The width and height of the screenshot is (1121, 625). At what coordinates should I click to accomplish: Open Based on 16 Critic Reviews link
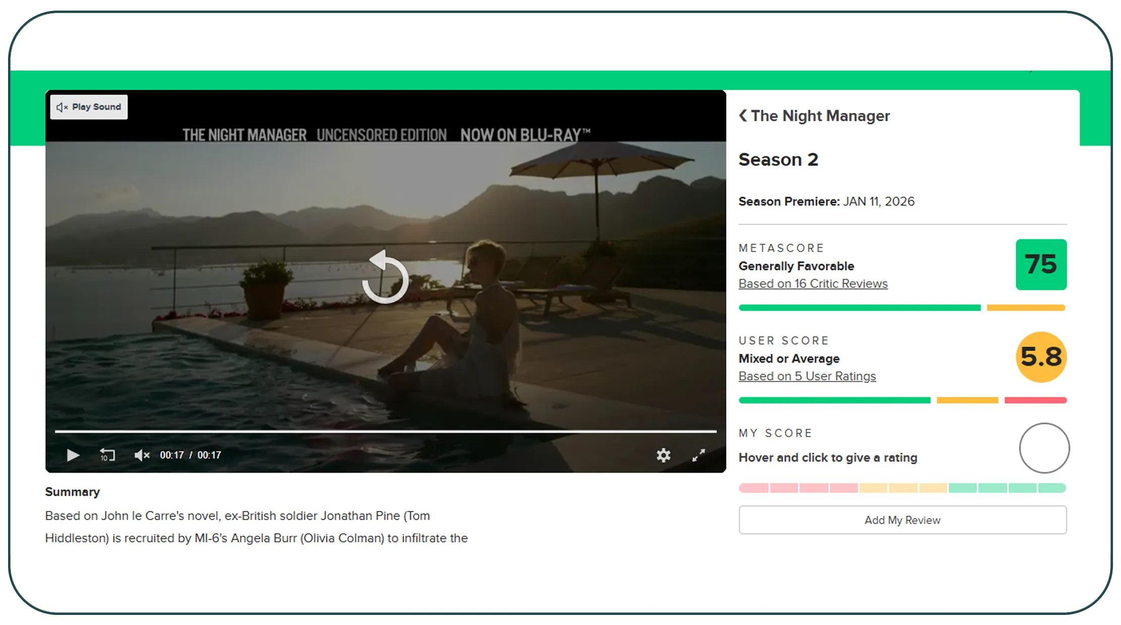click(813, 284)
